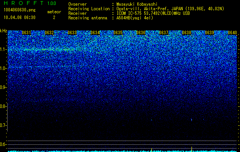Click the 0633 time marker

pos(72,33)
